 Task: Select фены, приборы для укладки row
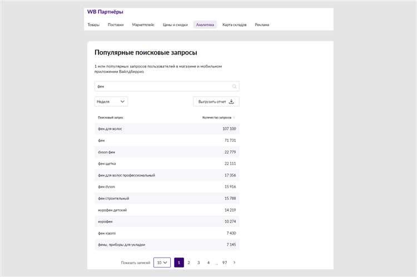tap(167, 245)
